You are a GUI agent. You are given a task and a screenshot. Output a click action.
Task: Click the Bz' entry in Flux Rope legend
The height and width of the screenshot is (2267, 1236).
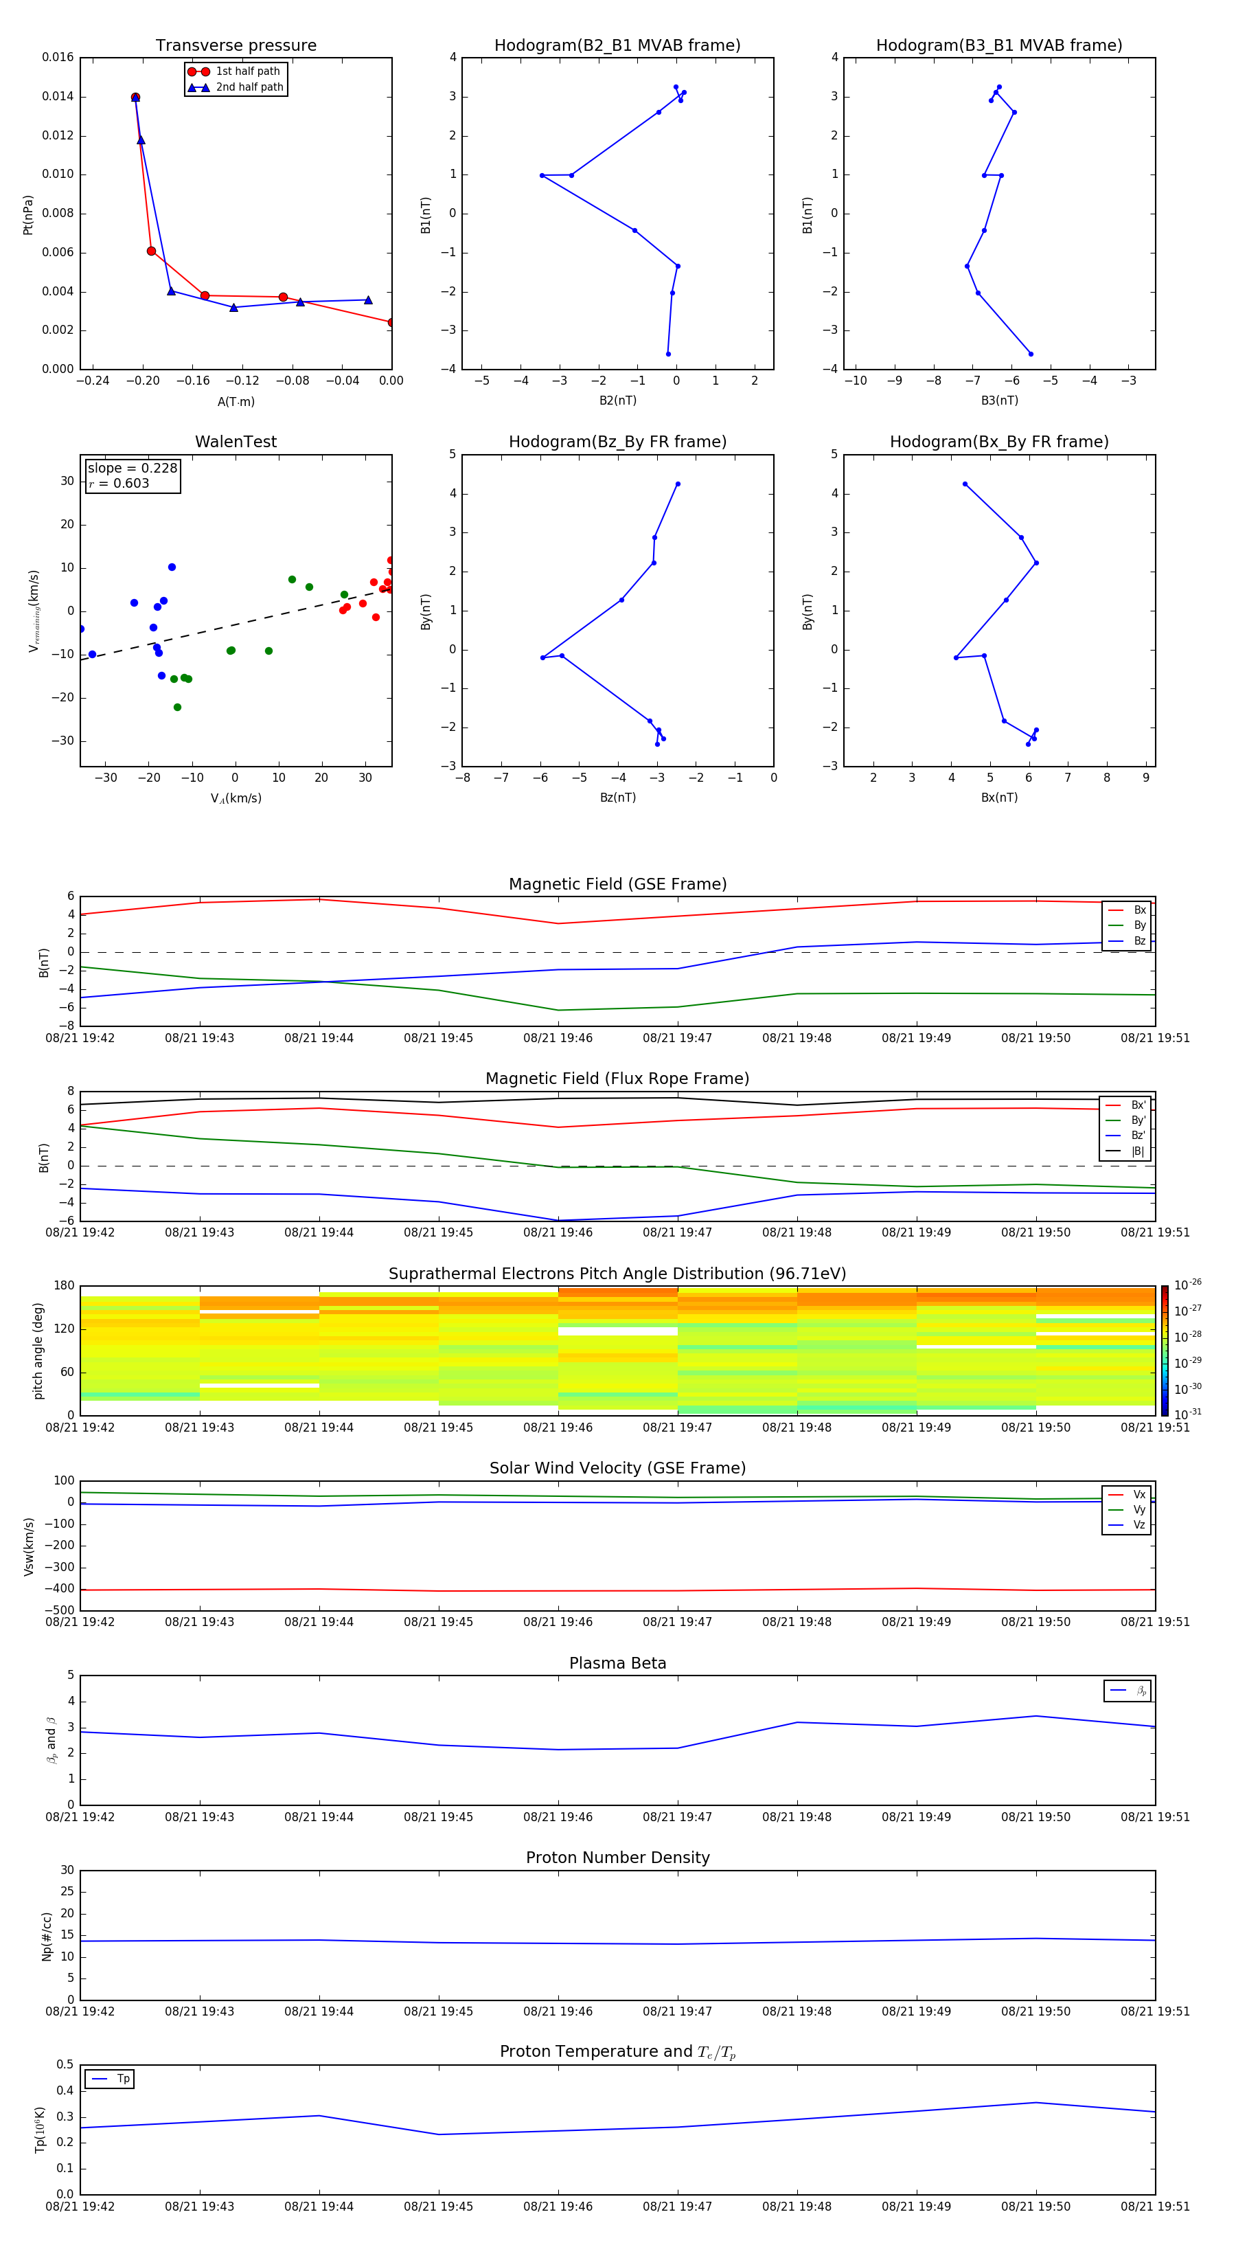pyautogui.click(x=1126, y=1136)
